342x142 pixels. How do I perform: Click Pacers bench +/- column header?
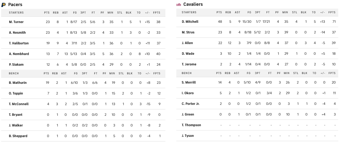(x=148, y=73)
